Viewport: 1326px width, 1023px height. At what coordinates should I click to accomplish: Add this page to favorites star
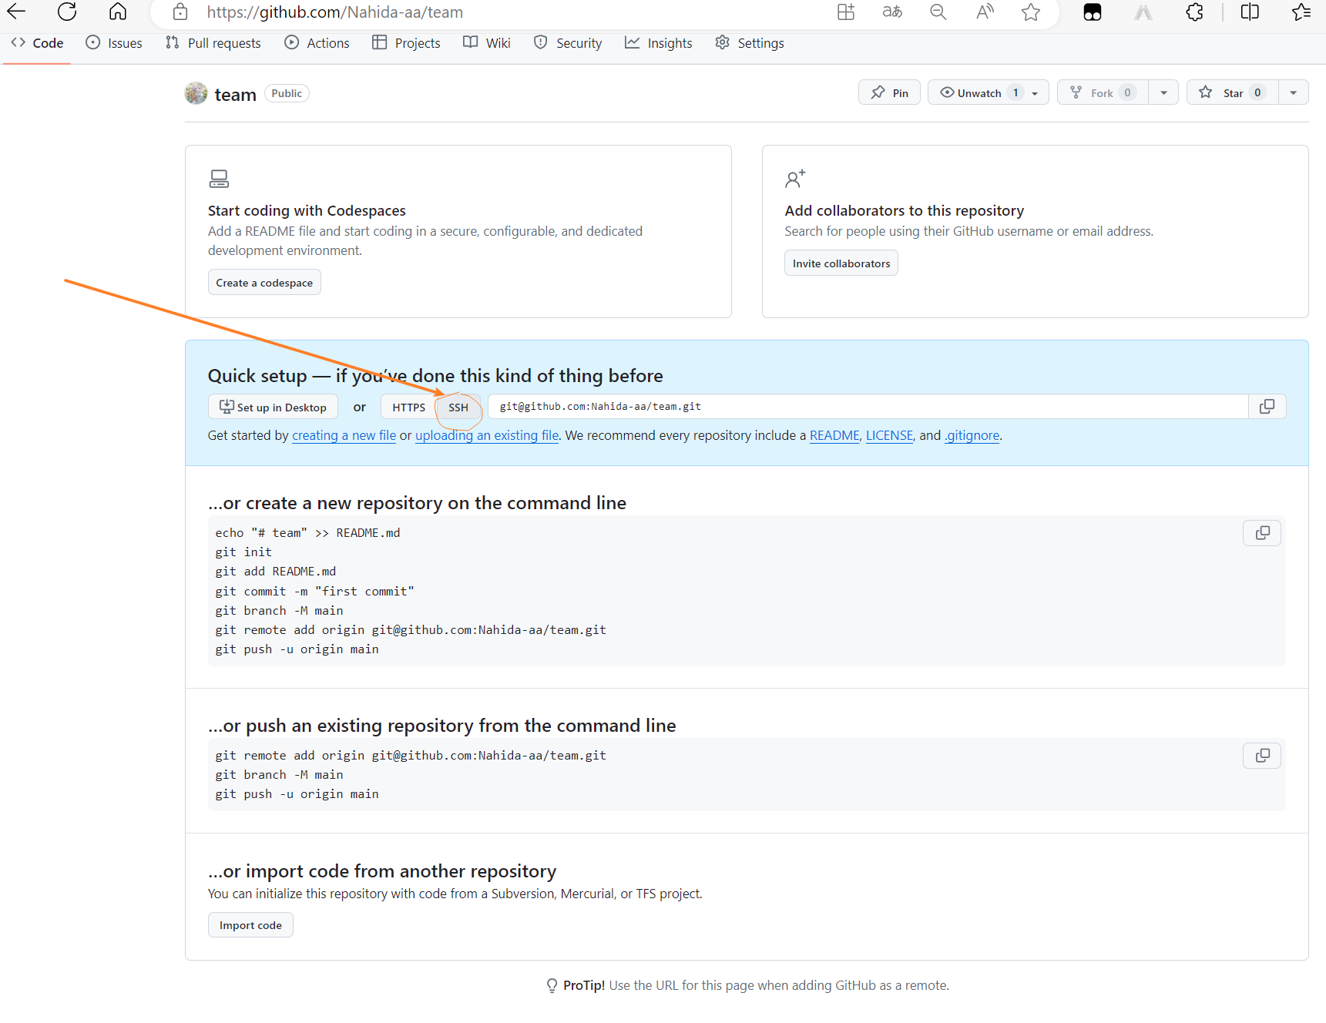pyautogui.click(x=1031, y=12)
